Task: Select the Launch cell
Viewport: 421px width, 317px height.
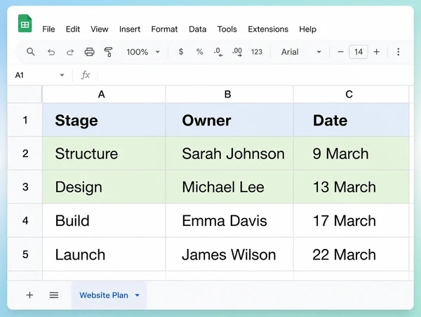Action: 104,255
